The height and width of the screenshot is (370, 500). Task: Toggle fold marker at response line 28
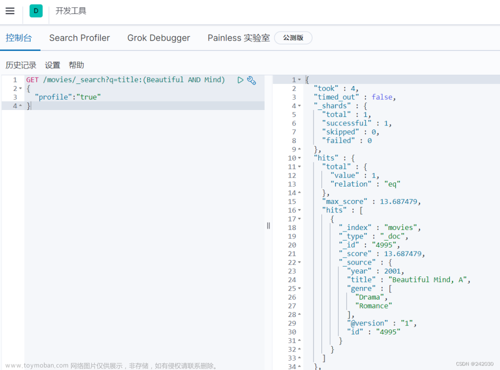click(x=299, y=314)
